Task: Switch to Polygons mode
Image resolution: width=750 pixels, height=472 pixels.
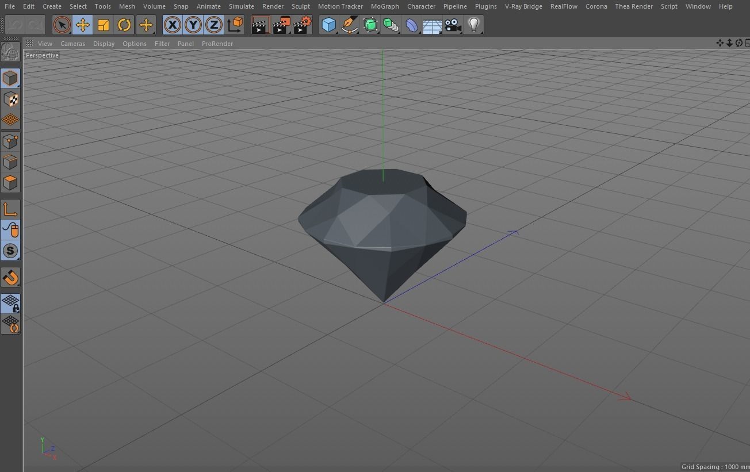Action: click(10, 183)
